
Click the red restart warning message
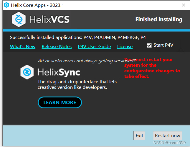152,68
